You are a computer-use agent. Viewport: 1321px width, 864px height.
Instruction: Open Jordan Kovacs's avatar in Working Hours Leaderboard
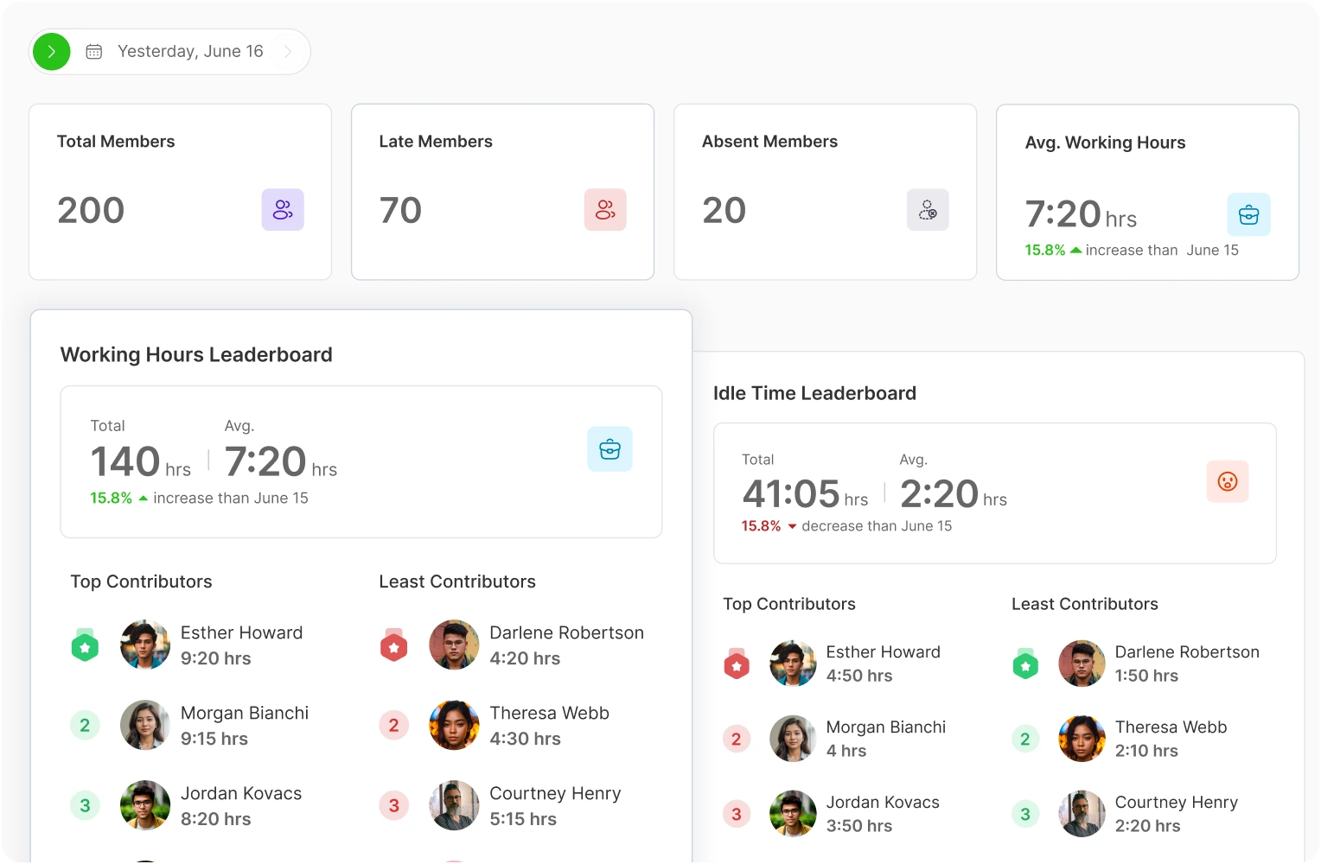(145, 805)
